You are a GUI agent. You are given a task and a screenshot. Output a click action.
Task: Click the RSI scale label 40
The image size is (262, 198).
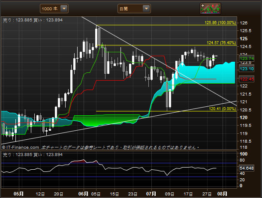point(242,174)
